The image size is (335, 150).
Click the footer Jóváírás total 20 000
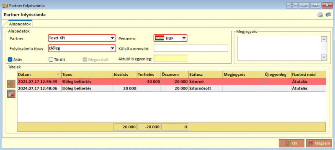coord(125,127)
